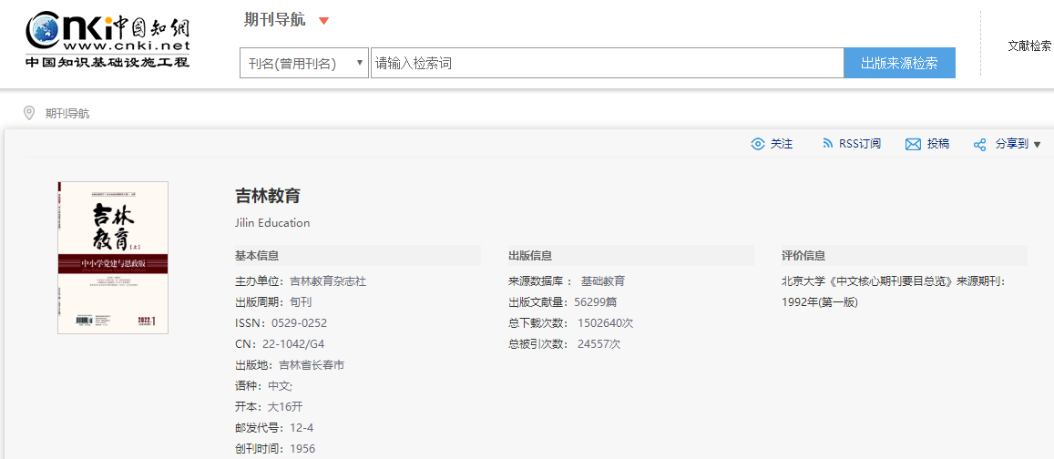Click the 创刊时间：1956 line
The height and width of the screenshot is (459, 1054).
tap(275, 448)
